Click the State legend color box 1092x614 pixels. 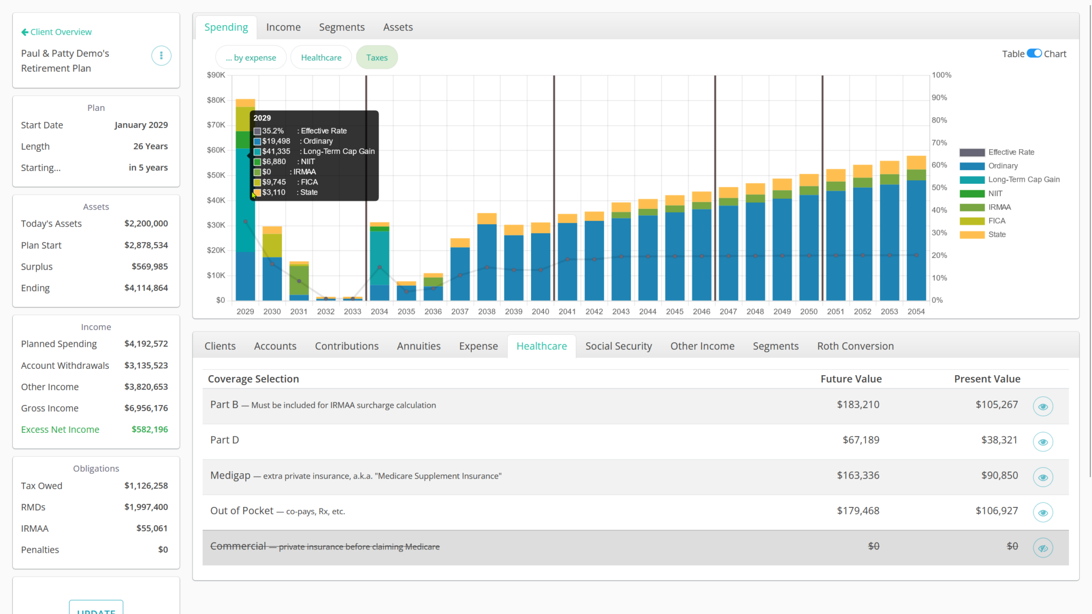971,235
